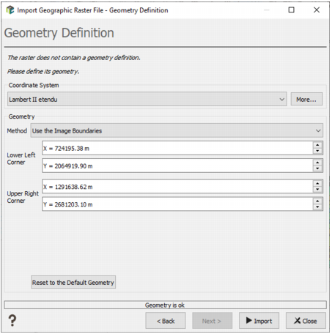The width and height of the screenshot is (332, 334).
Task: Decrease Lower Left X value with down arrow
Action: [x=317, y=151]
